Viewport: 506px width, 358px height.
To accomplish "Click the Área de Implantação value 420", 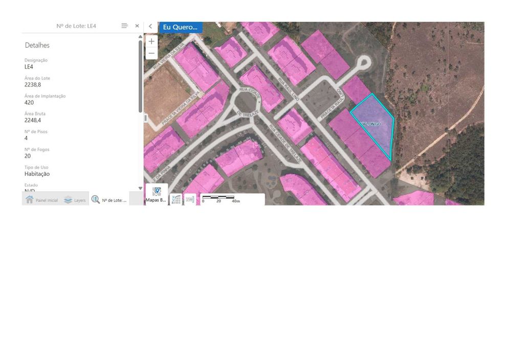I will point(29,102).
